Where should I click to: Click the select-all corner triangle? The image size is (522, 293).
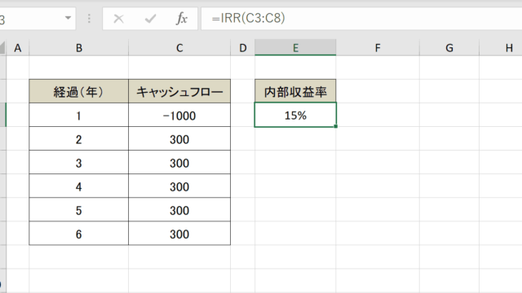coord(2,48)
